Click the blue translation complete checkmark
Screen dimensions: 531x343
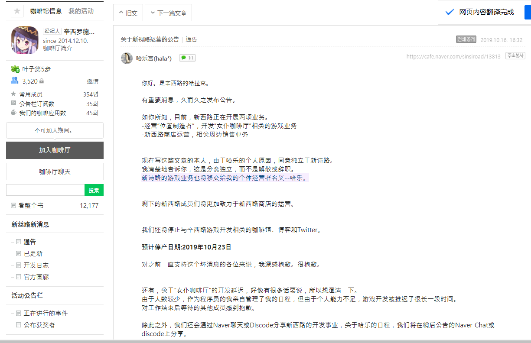(x=450, y=12)
